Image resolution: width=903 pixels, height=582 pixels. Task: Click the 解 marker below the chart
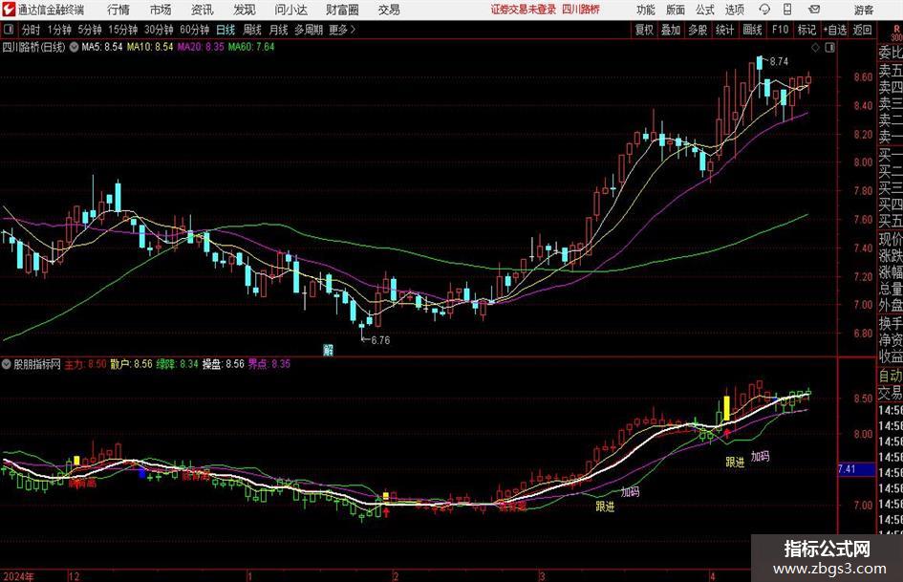[329, 350]
